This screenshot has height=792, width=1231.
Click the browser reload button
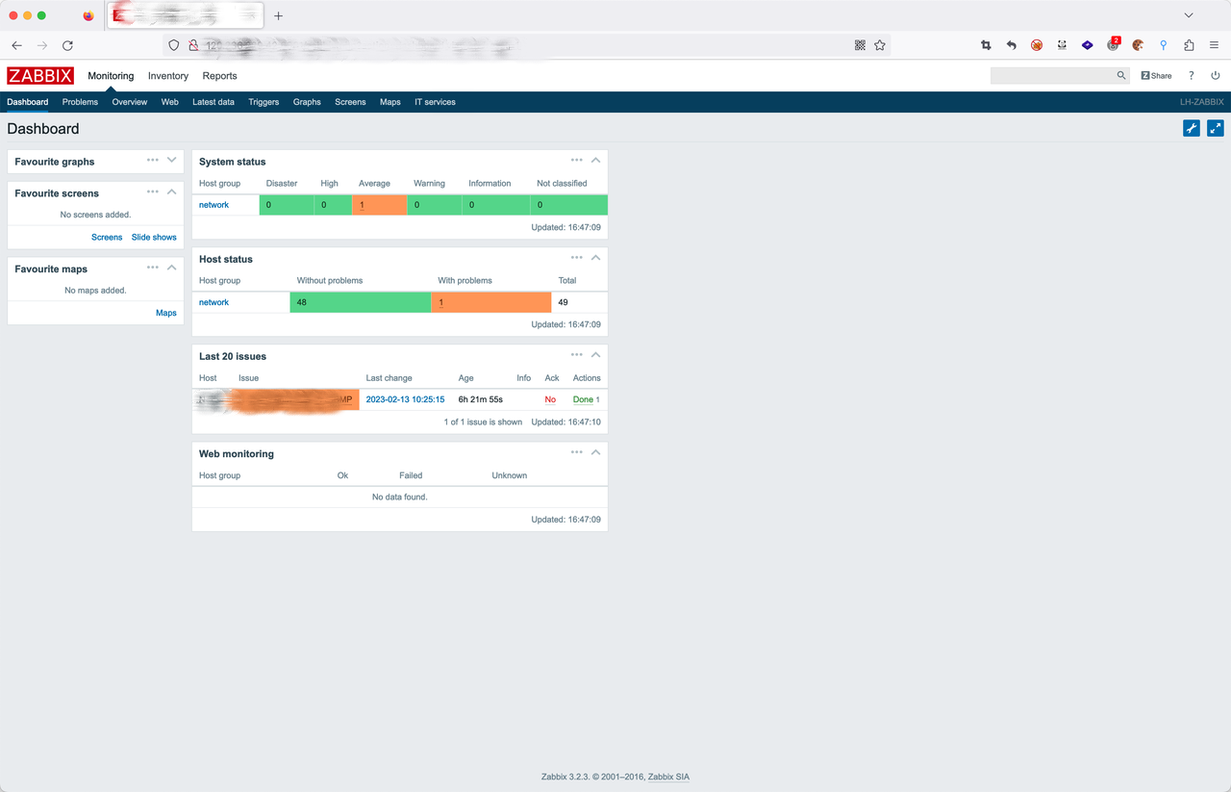[x=67, y=45]
